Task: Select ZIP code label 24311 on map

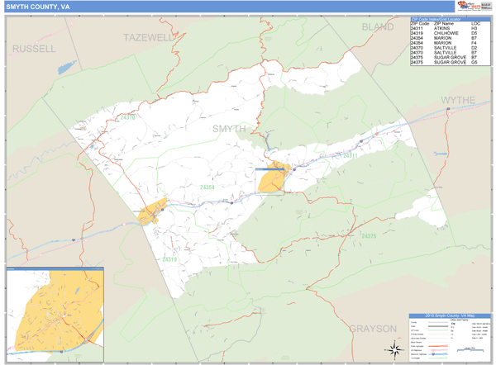Action: coord(351,155)
